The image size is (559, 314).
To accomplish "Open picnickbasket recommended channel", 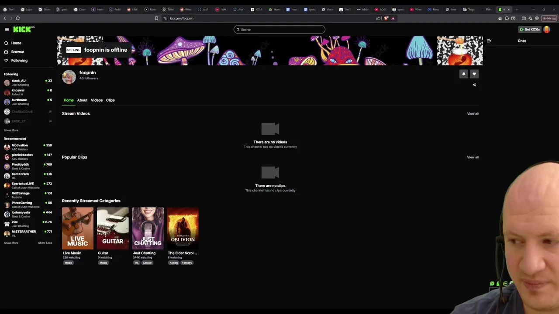I will [x=28, y=157].
